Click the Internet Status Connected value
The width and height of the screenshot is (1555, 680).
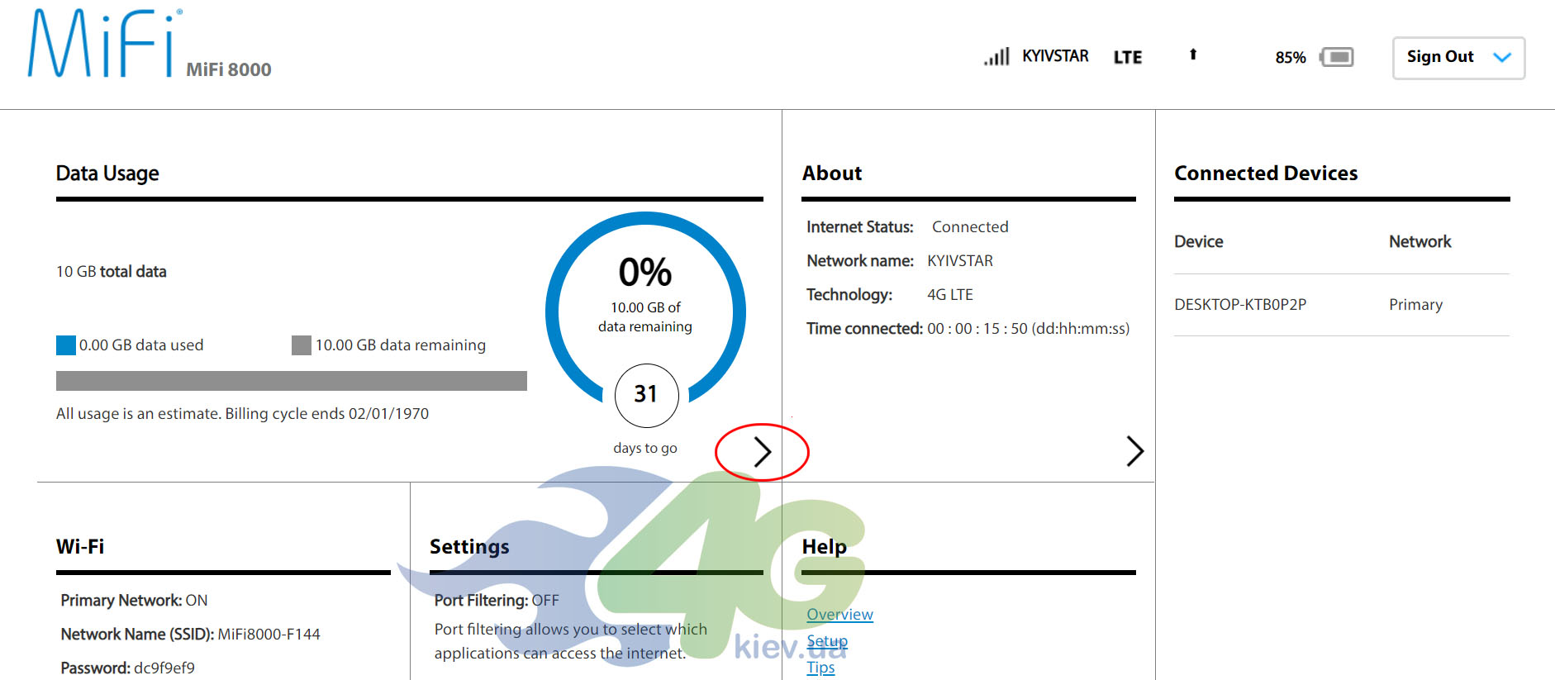point(970,227)
